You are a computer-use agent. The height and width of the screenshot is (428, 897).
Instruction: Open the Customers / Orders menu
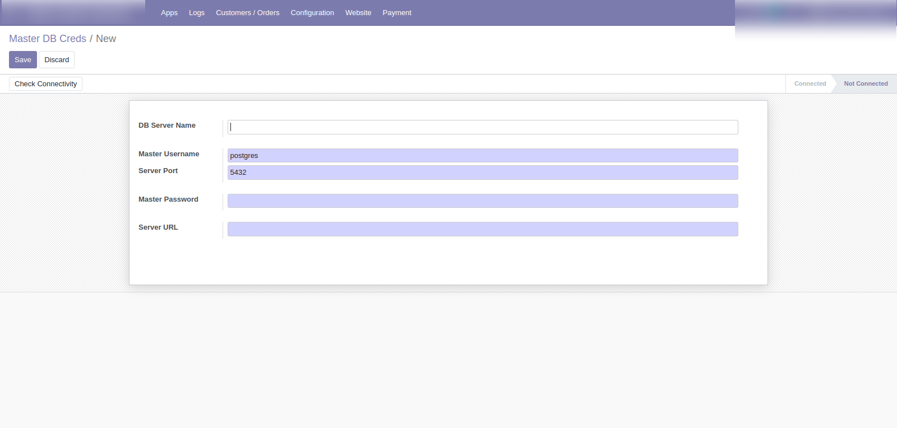click(247, 12)
